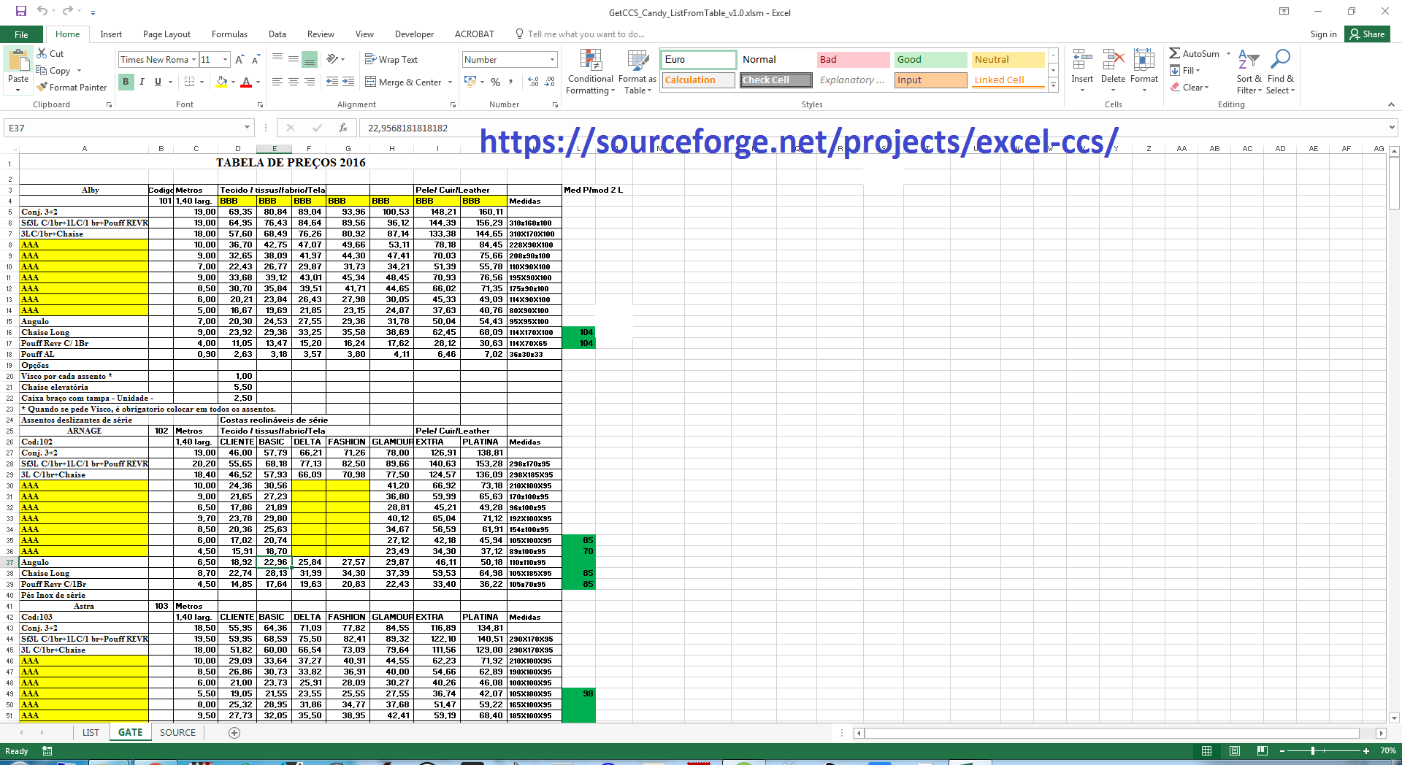This screenshot has width=1402, height=765.
Task: Click the Insert Function fx icon
Action: [343, 128]
